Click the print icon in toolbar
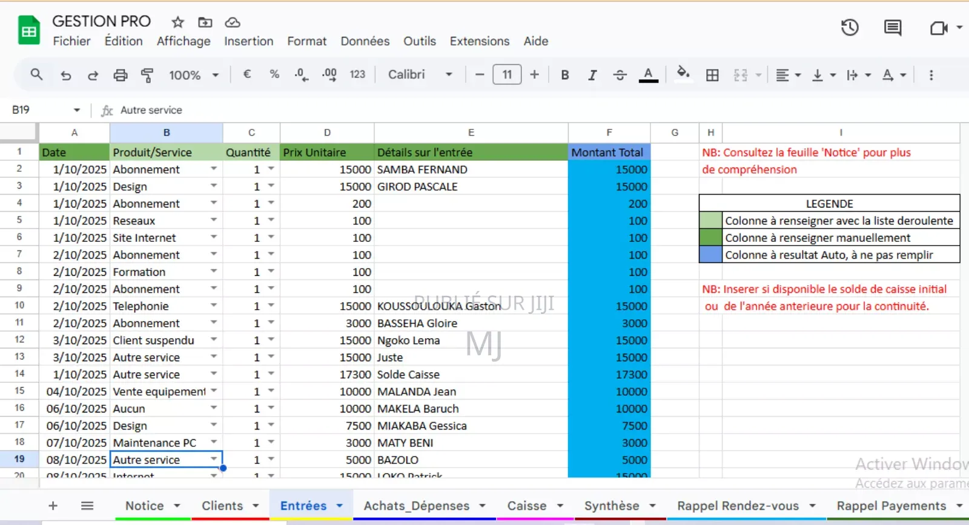 (121, 75)
